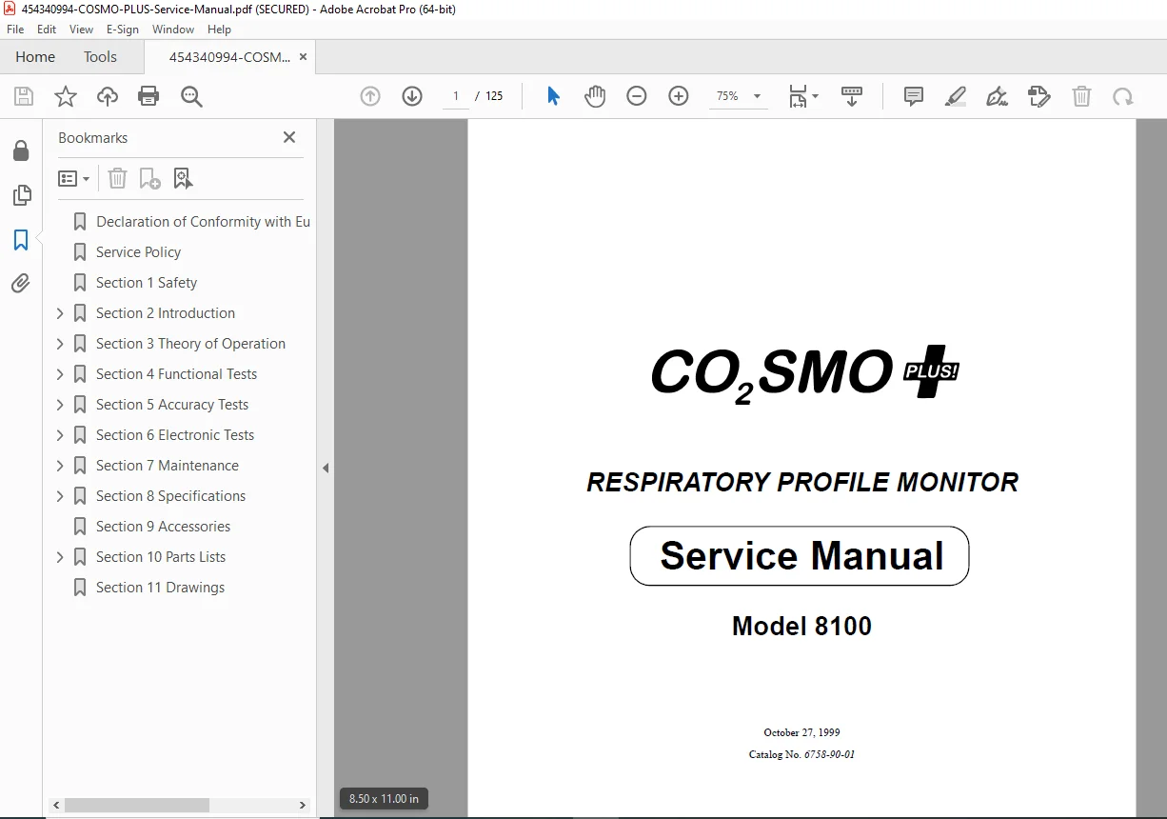1167x819 pixels.
Task: Close the Bookmarks panel
Action: (289, 137)
